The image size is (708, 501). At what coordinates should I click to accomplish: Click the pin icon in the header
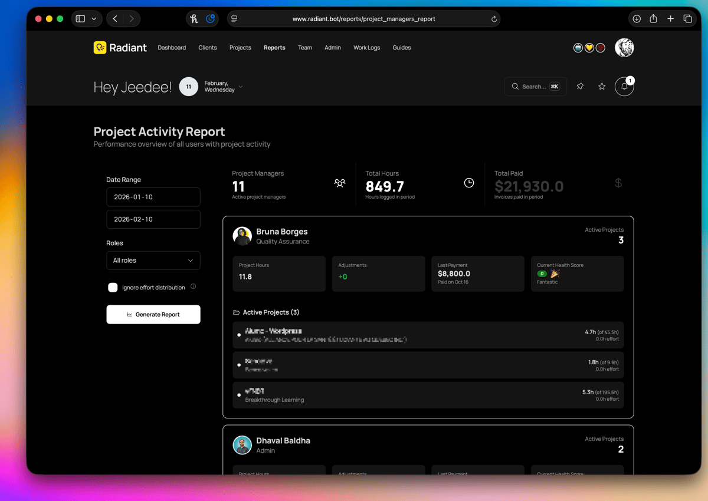(x=580, y=87)
